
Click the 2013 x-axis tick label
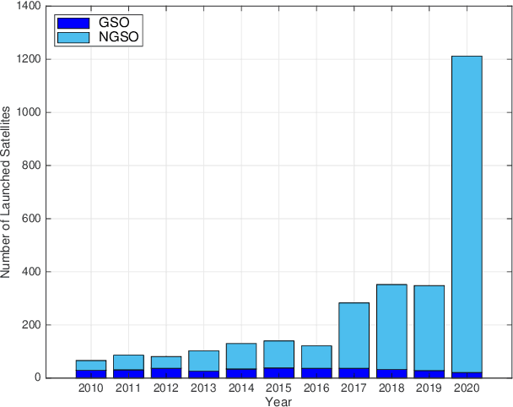pyautogui.click(x=203, y=388)
